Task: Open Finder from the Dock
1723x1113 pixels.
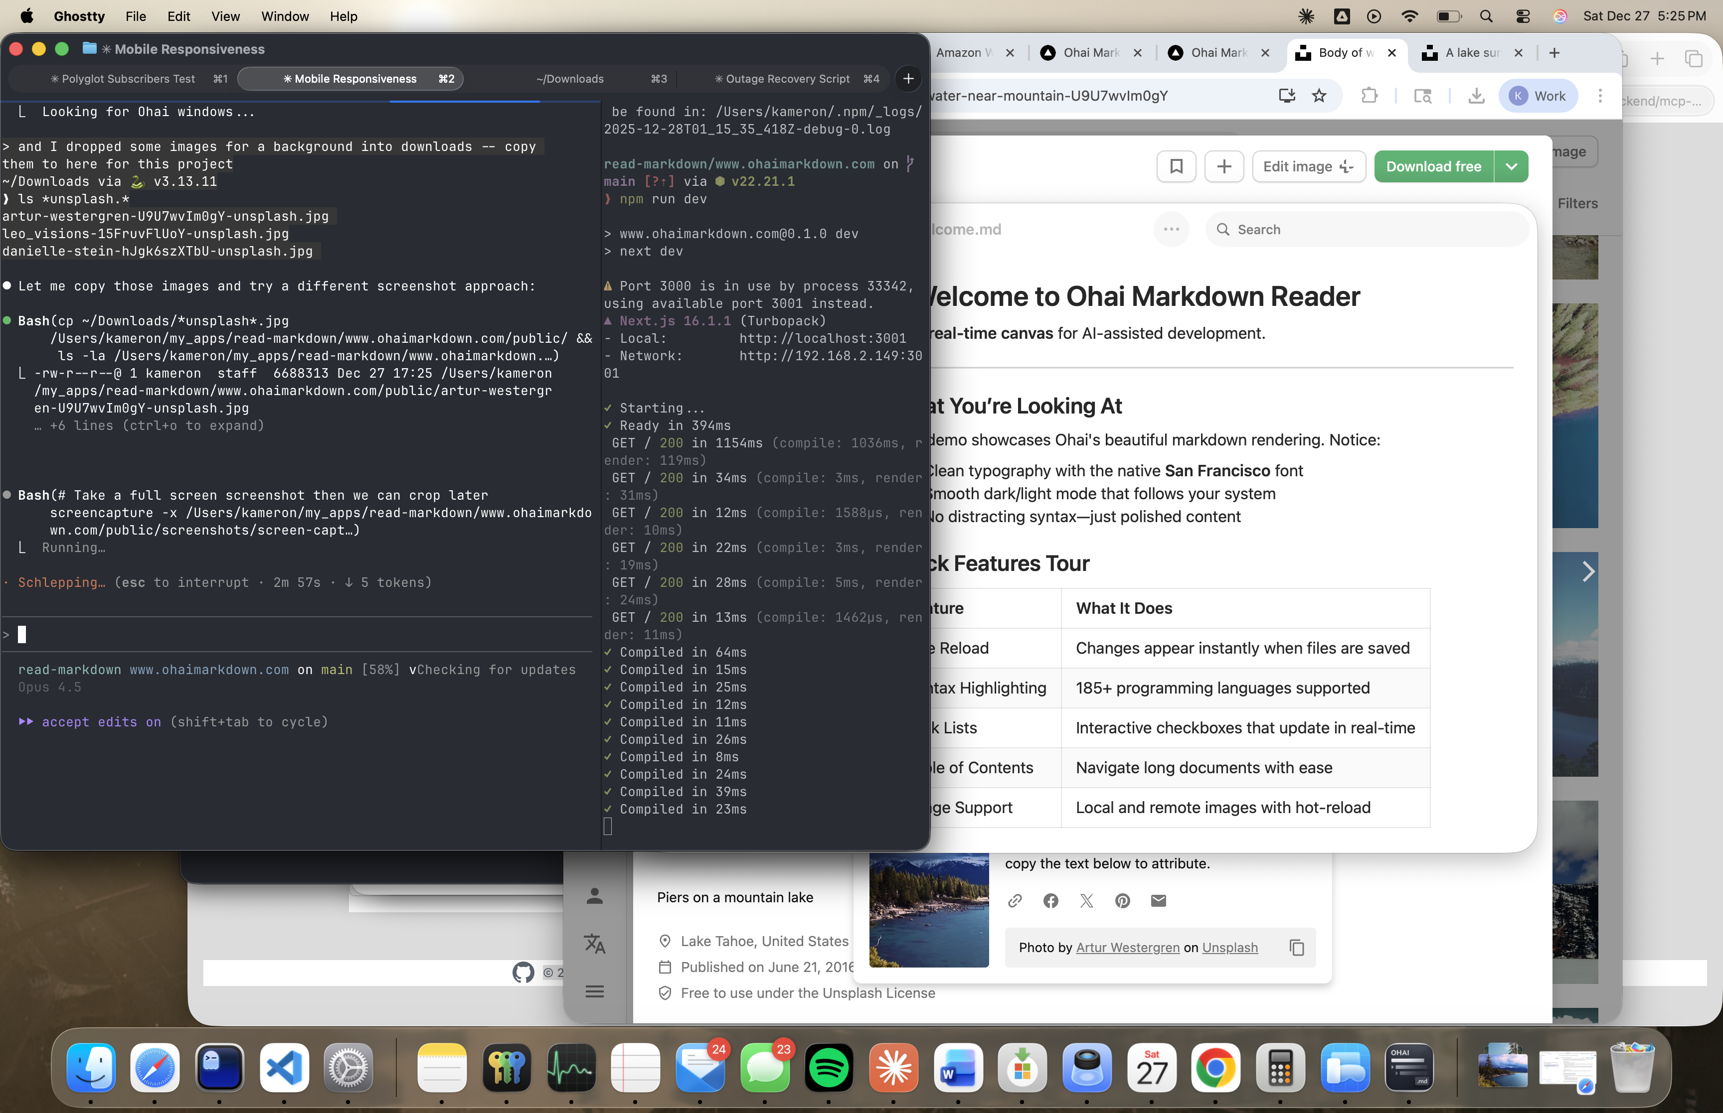Action: [x=91, y=1068]
